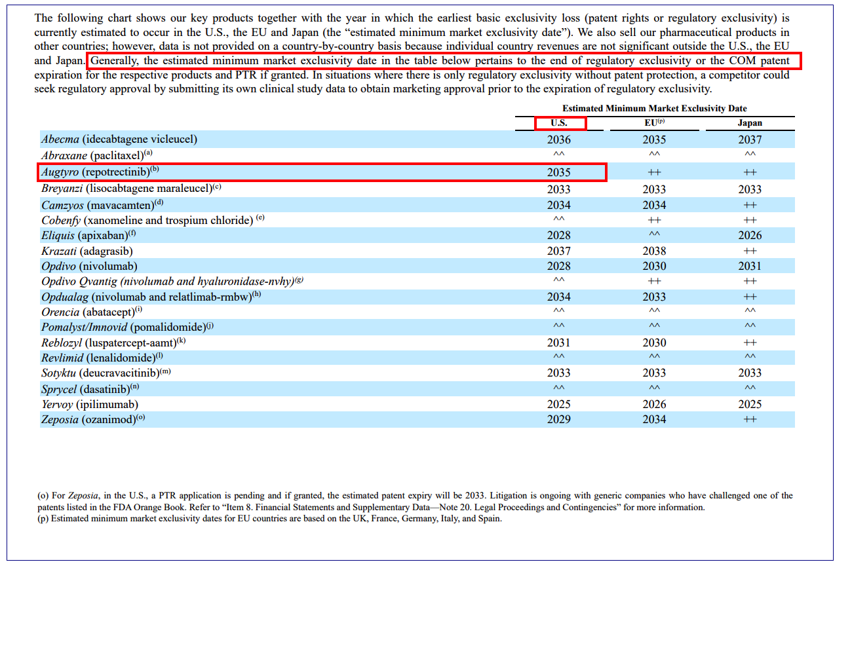Click the Krazati (adagrasib) product name
The width and height of the screenshot is (852, 655).
click(x=87, y=251)
